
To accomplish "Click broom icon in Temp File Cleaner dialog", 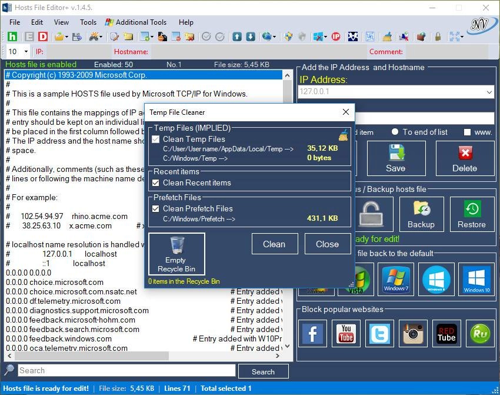I will [344, 135].
